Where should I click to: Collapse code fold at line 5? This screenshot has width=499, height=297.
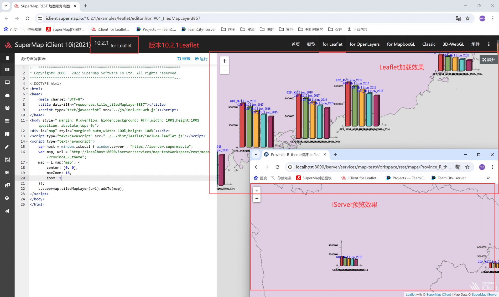click(x=27, y=89)
